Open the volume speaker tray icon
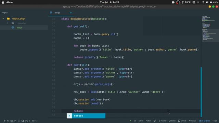This screenshot has width=219, height=123. coord(207,2)
